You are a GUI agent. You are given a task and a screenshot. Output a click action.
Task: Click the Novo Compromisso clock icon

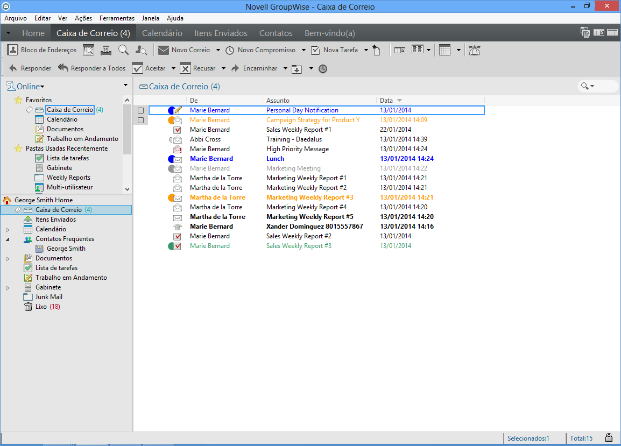(x=230, y=51)
